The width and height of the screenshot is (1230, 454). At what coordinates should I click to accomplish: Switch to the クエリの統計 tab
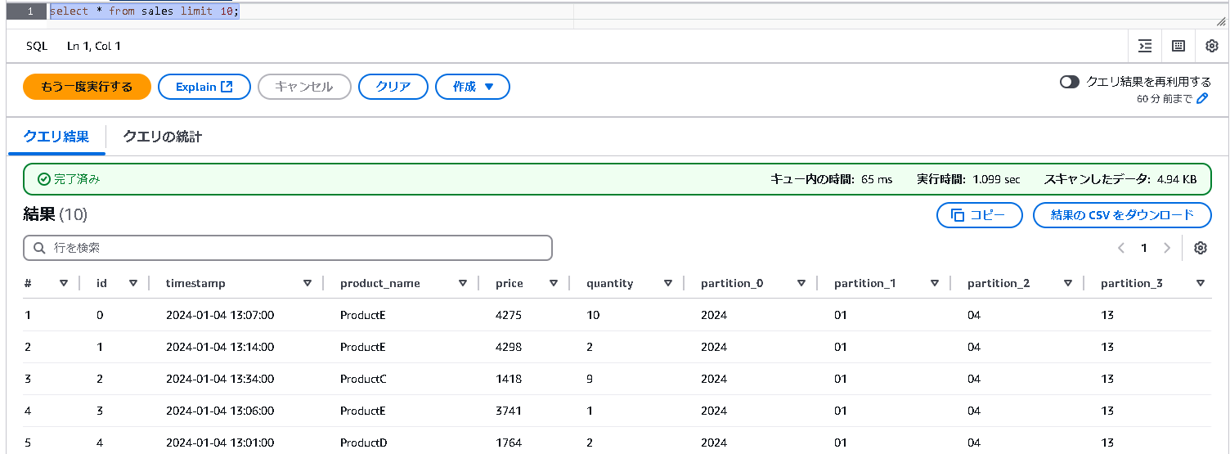tap(162, 137)
